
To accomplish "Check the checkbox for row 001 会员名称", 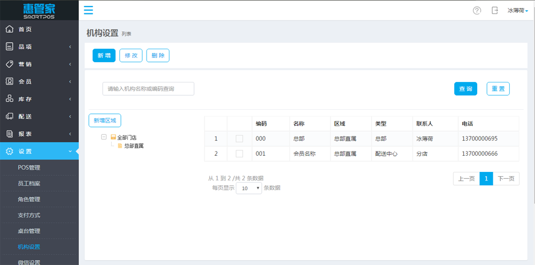I will point(240,154).
